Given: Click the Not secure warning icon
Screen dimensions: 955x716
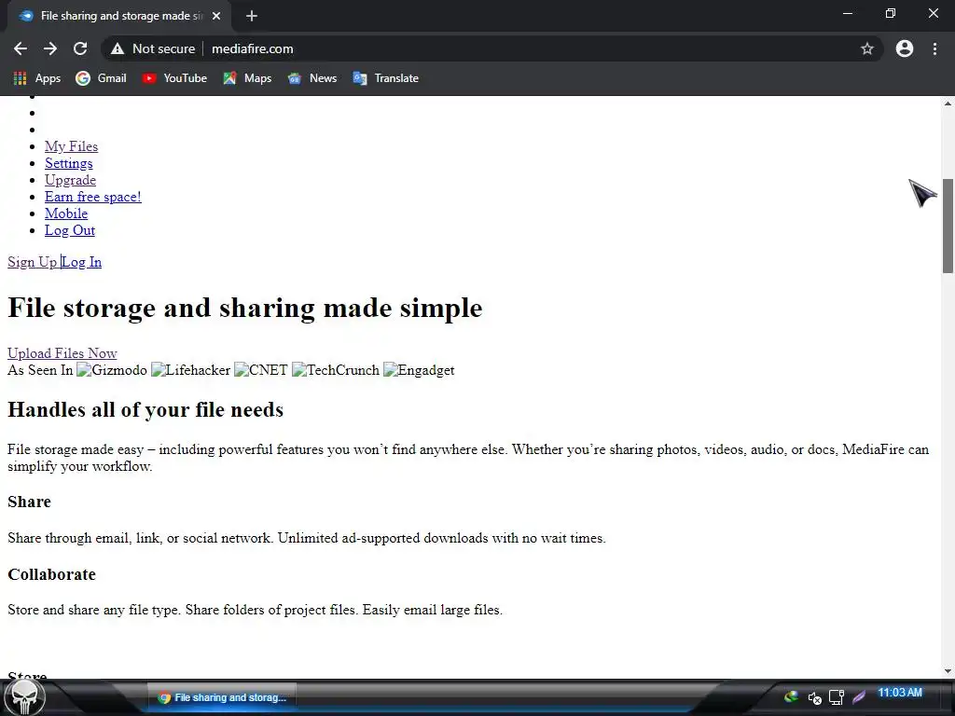Looking at the screenshot, I should 118,48.
